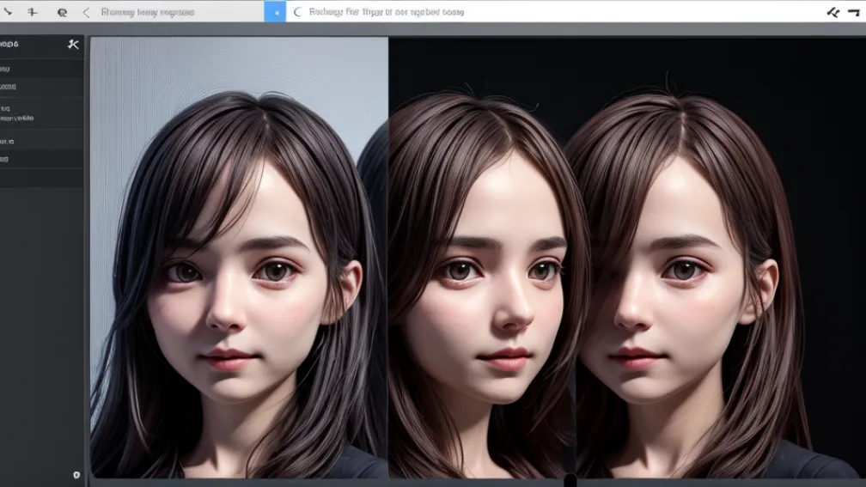Image resolution: width=866 pixels, height=487 pixels.
Task: Click the blue square button between tabs
Action: (x=275, y=12)
